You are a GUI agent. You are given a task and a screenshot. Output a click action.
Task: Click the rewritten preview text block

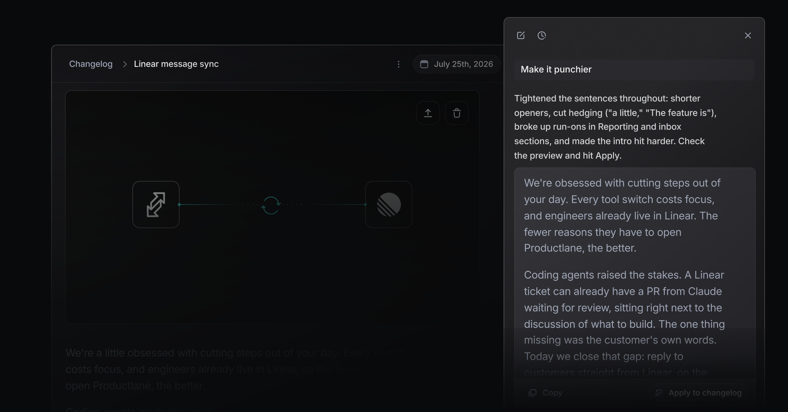pyautogui.click(x=635, y=275)
